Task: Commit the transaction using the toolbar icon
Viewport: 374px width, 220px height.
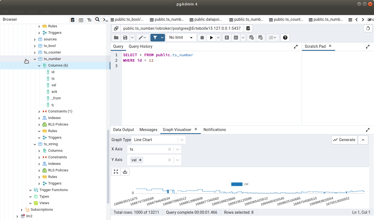Action: (x=251, y=38)
